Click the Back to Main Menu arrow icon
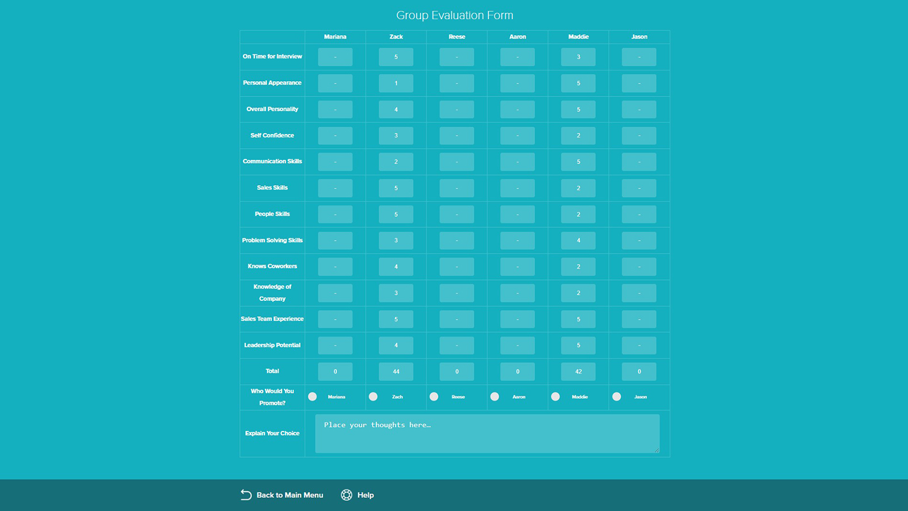The height and width of the screenshot is (511, 908). pyautogui.click(x=246, y=495)
